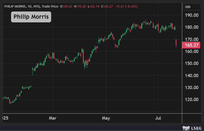Click the Philip Morris label box
204x131 pixels.
coord(31,17)
